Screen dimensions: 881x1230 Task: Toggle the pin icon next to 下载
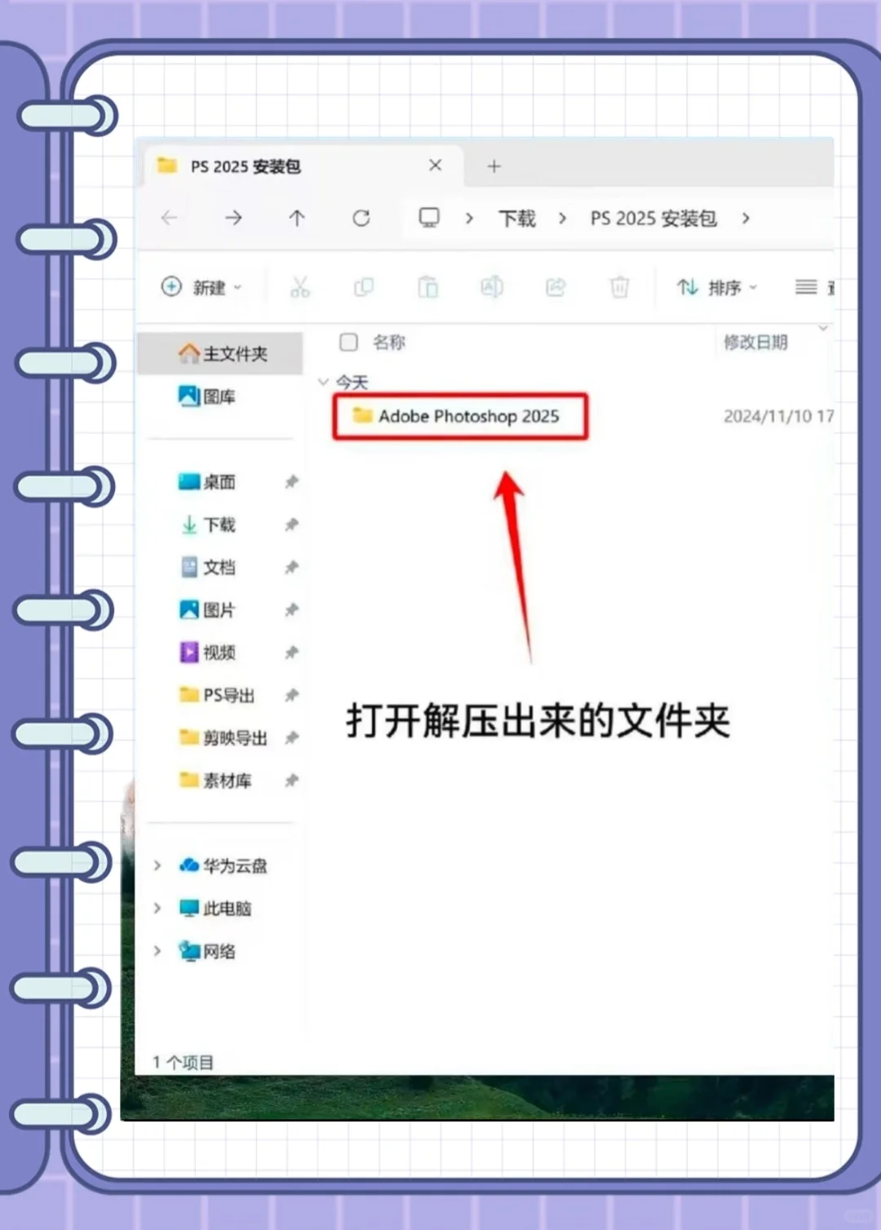tap(291, 525)
